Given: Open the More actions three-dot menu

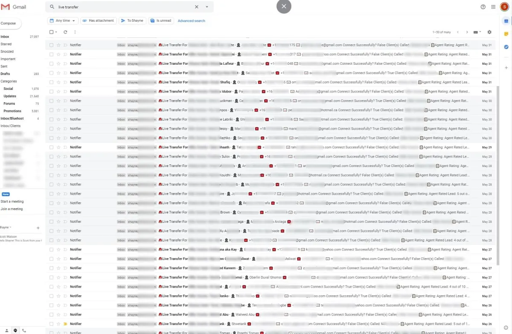Looking at the screenshot, I should (x=75, y=32).
